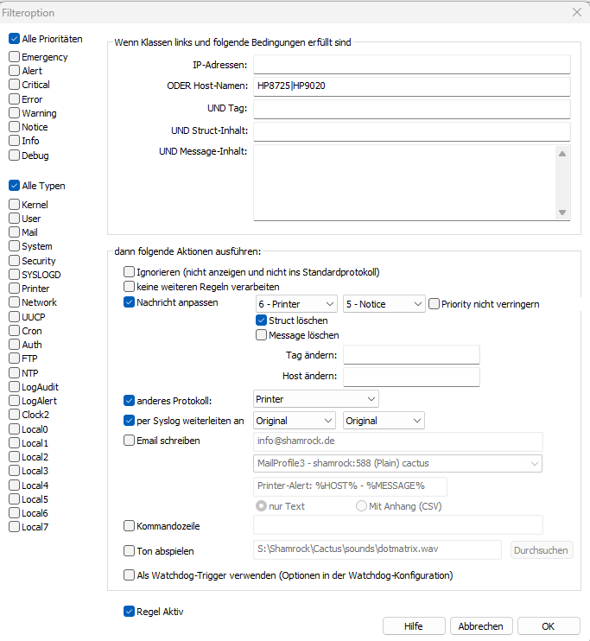This screenshot has width=590, height=641.
Task: Expand the Printer protocol dropdown
Action: tap(316, 399)
